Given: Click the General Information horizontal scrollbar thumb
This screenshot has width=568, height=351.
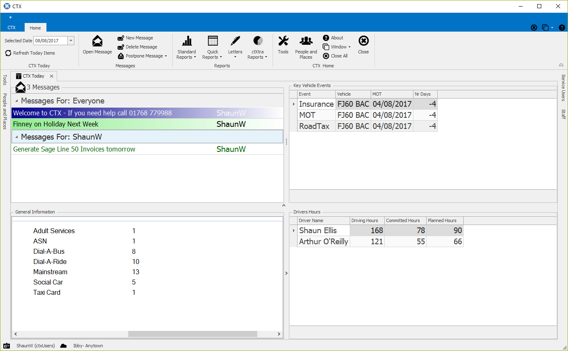Looking at the screenshot, I should [192, 334].
